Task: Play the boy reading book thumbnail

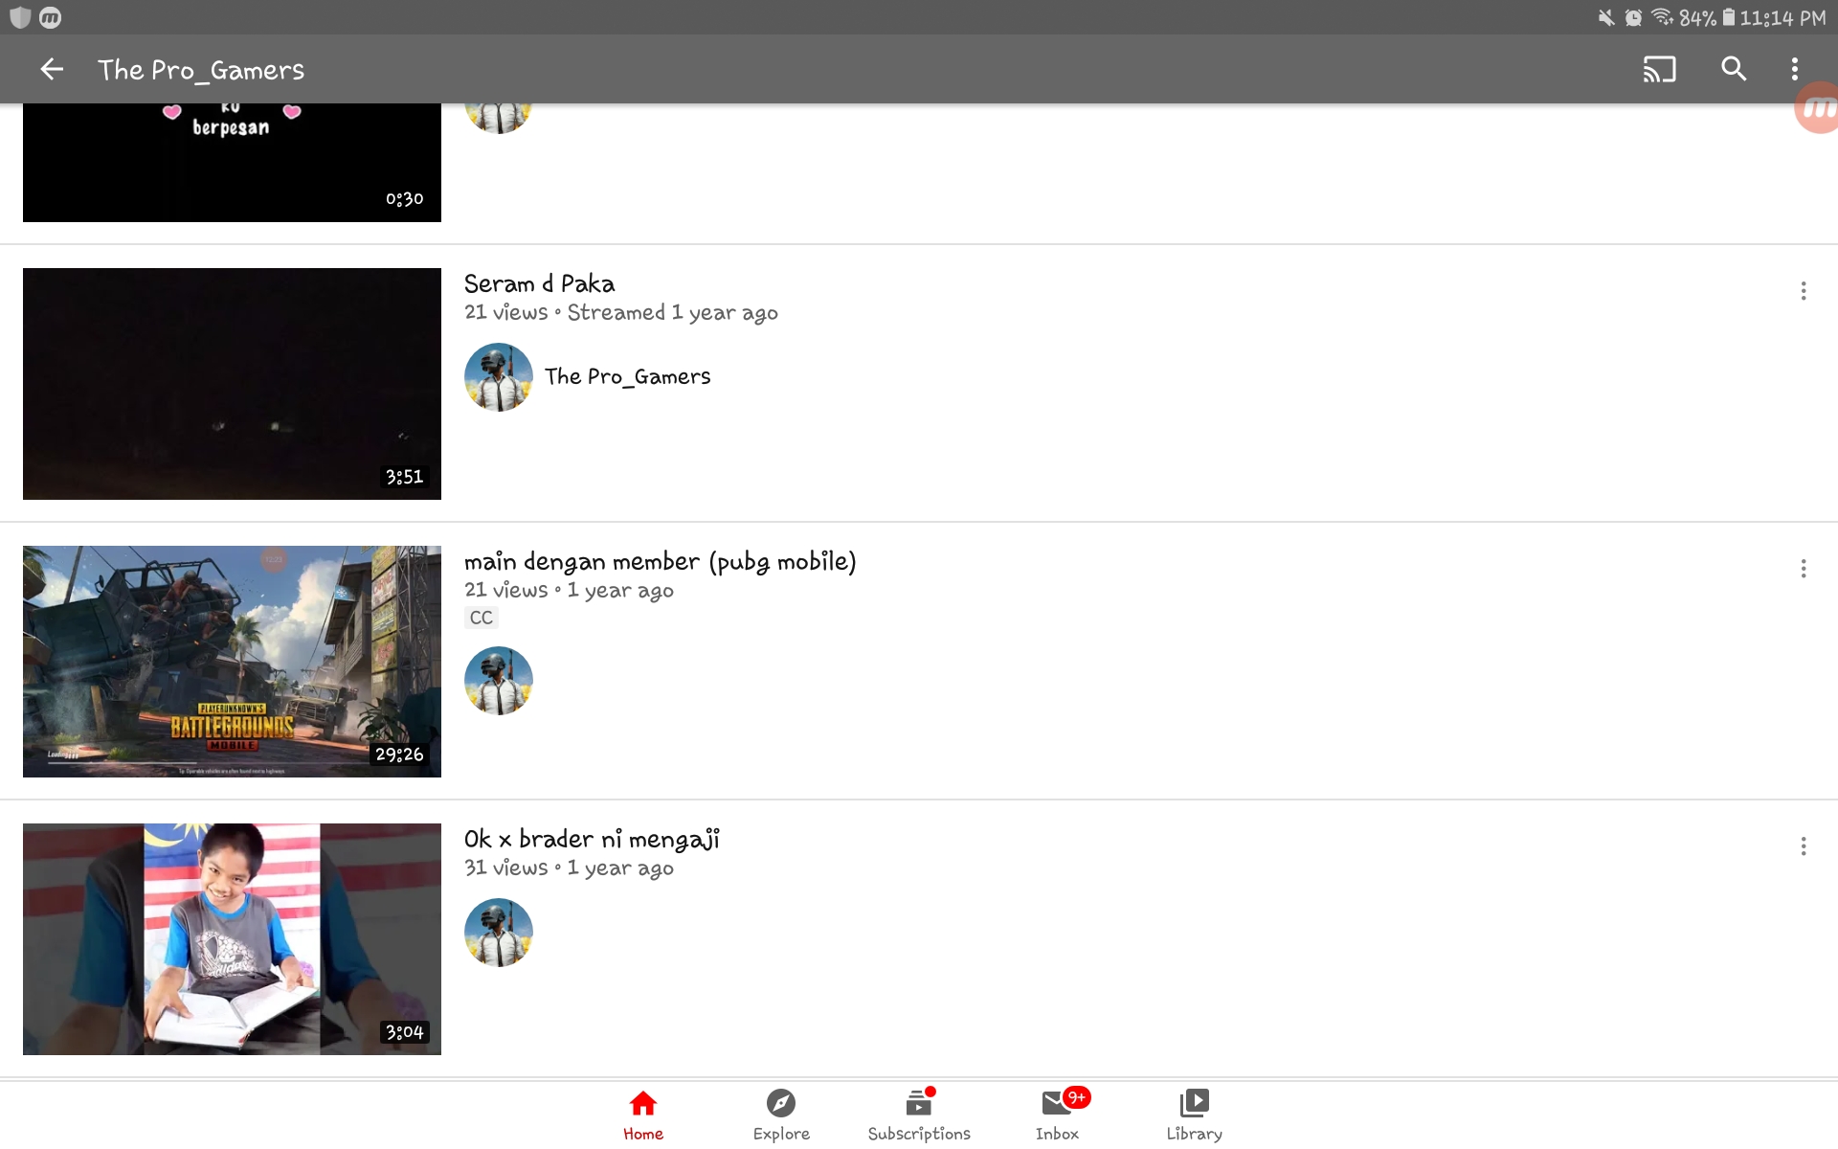Action: point(232,939)
